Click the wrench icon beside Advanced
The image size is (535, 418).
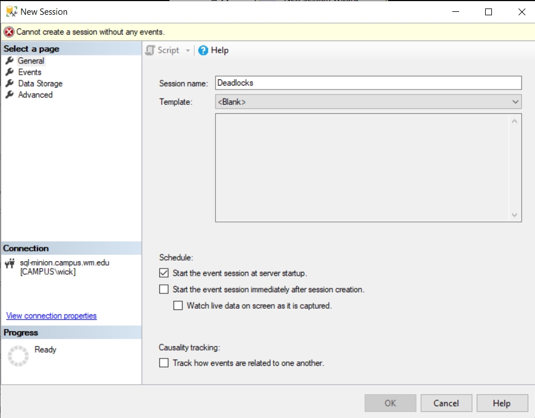10,95
